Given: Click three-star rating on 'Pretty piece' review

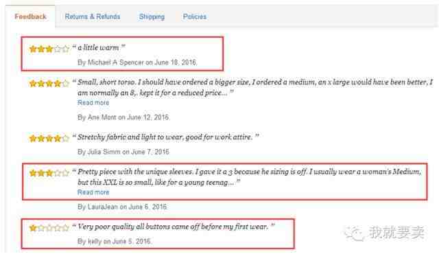Looking at the screenshot, I should pos(49,173).
